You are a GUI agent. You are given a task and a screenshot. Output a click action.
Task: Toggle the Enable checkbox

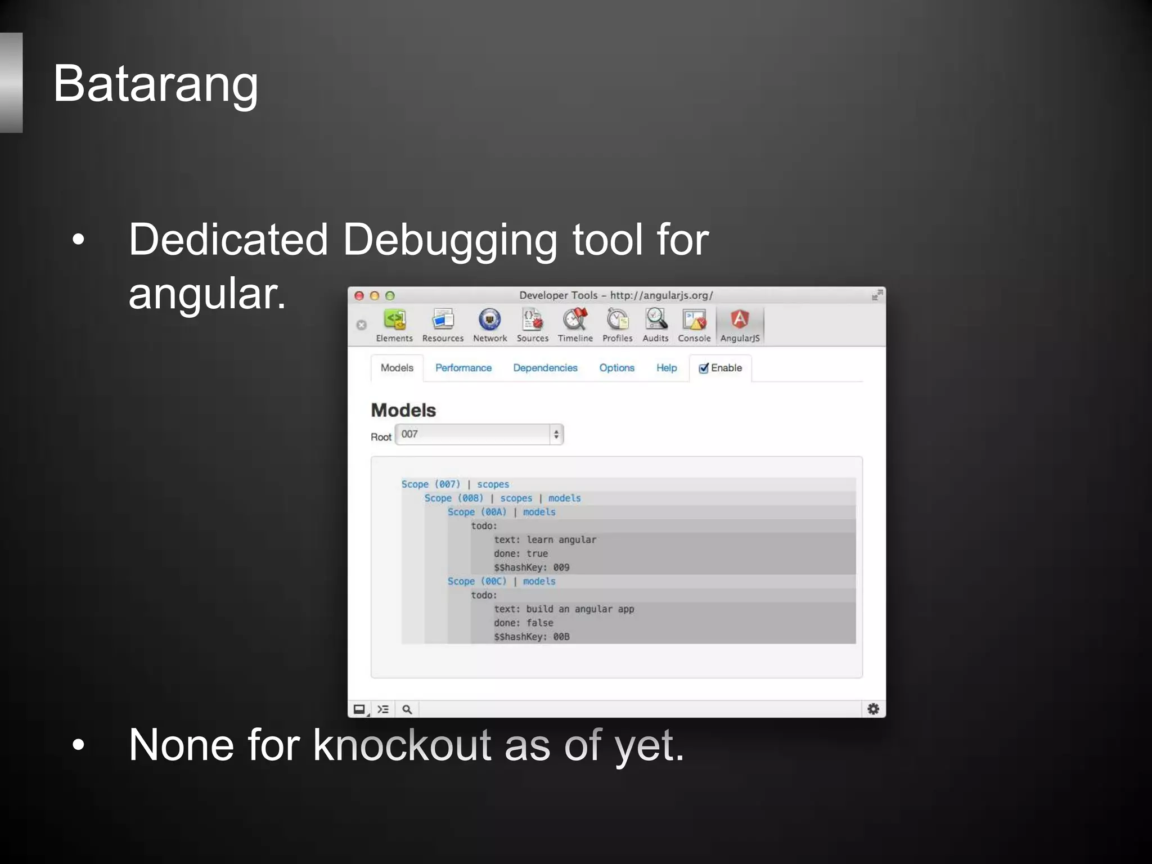click(703, 368)
